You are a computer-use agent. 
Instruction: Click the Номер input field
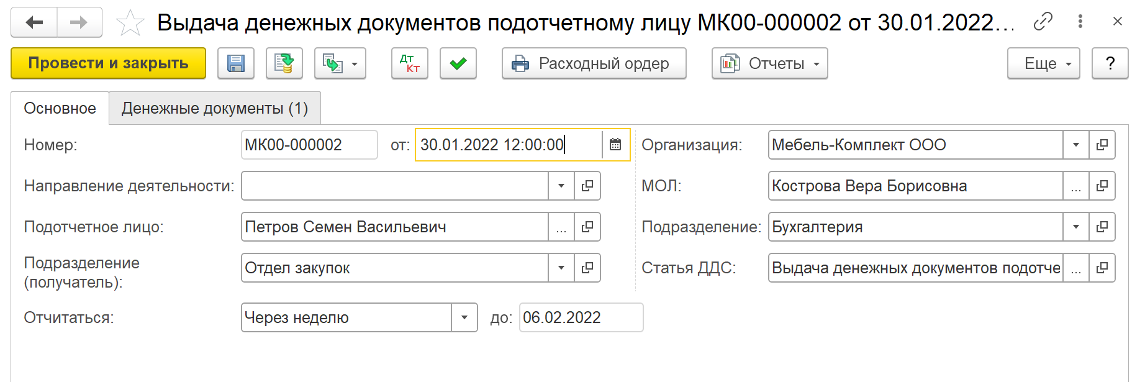point(309,145)
